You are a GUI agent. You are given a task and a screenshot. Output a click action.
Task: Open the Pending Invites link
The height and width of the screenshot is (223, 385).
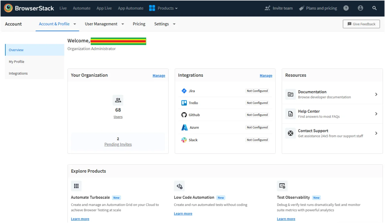[x=118, y=144]
